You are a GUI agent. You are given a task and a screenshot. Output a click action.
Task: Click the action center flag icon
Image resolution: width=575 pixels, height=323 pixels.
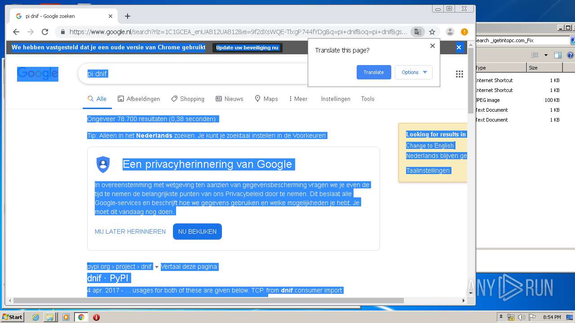click(x=531, y=317)
